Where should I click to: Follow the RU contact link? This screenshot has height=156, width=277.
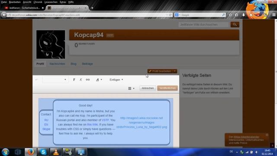(46, 120)
